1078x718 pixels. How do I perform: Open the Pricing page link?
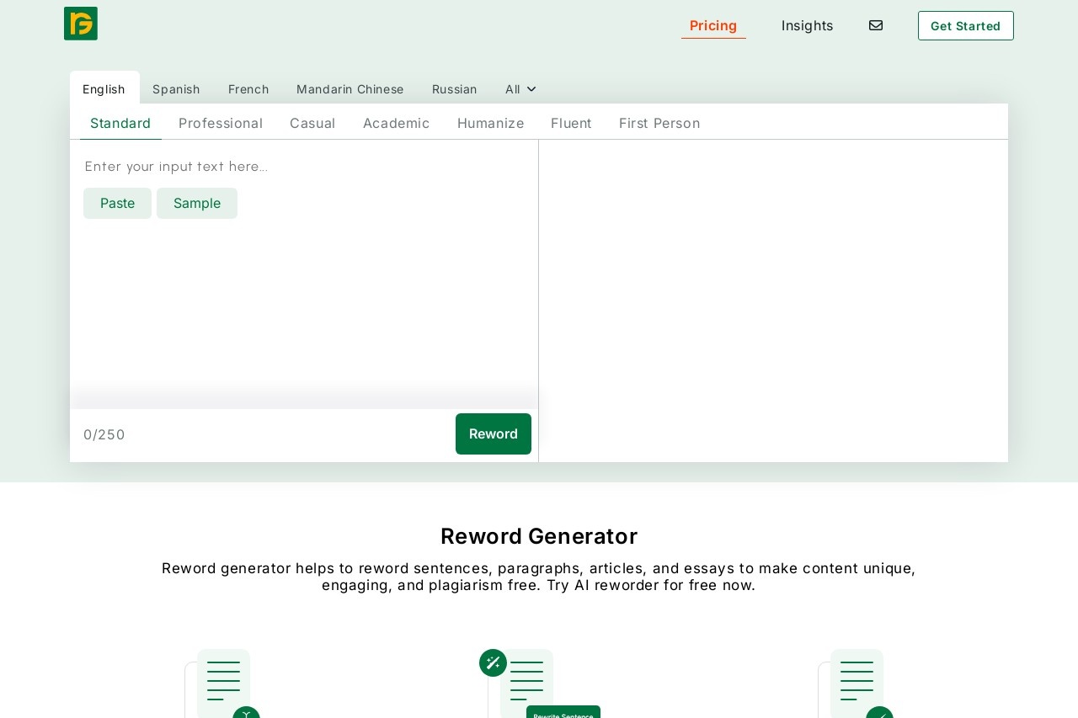(713, 25)
